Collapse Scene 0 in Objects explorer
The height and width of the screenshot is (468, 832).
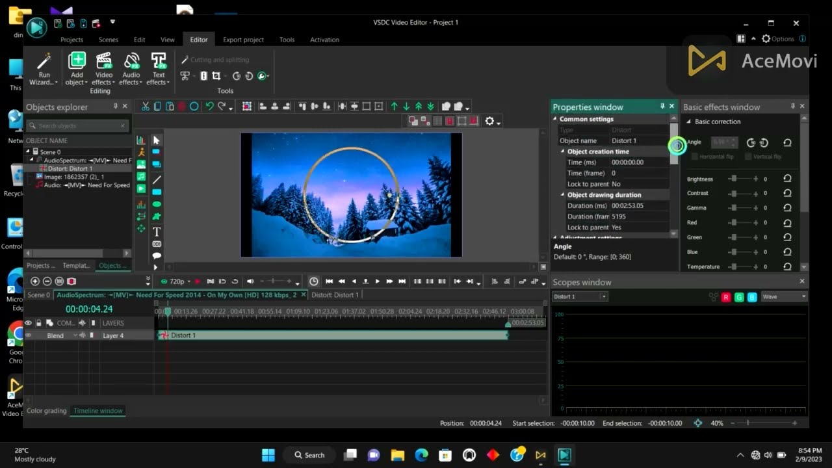pyautogui.click(x=29, y=152)
